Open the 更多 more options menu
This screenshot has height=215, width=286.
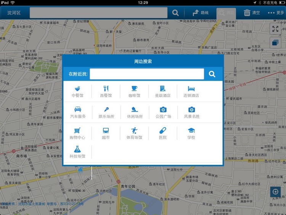[x=276, y=13]
